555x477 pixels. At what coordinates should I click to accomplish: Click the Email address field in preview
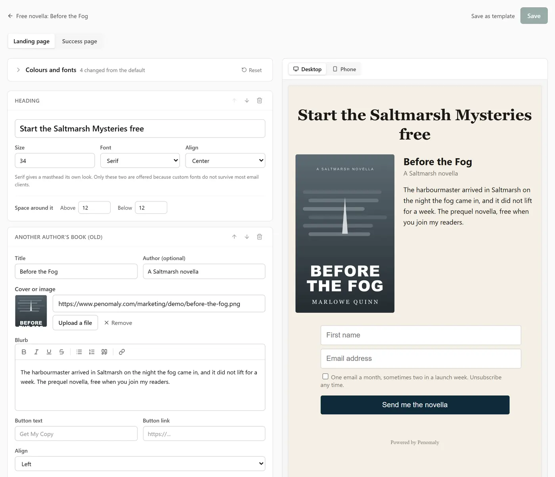click(421, 358)
